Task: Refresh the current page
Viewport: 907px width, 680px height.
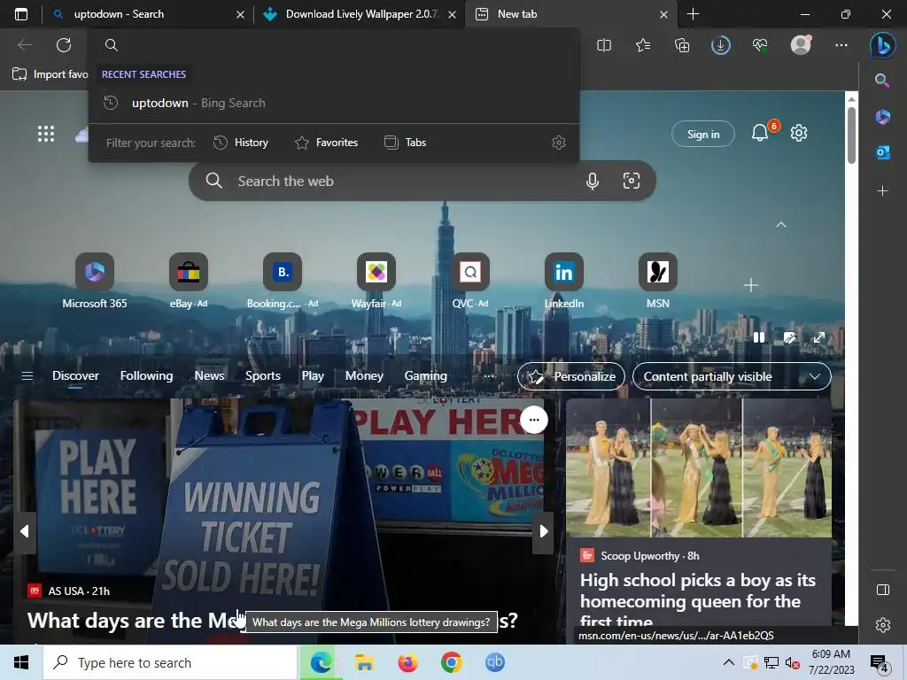Action: coord(64,45)
